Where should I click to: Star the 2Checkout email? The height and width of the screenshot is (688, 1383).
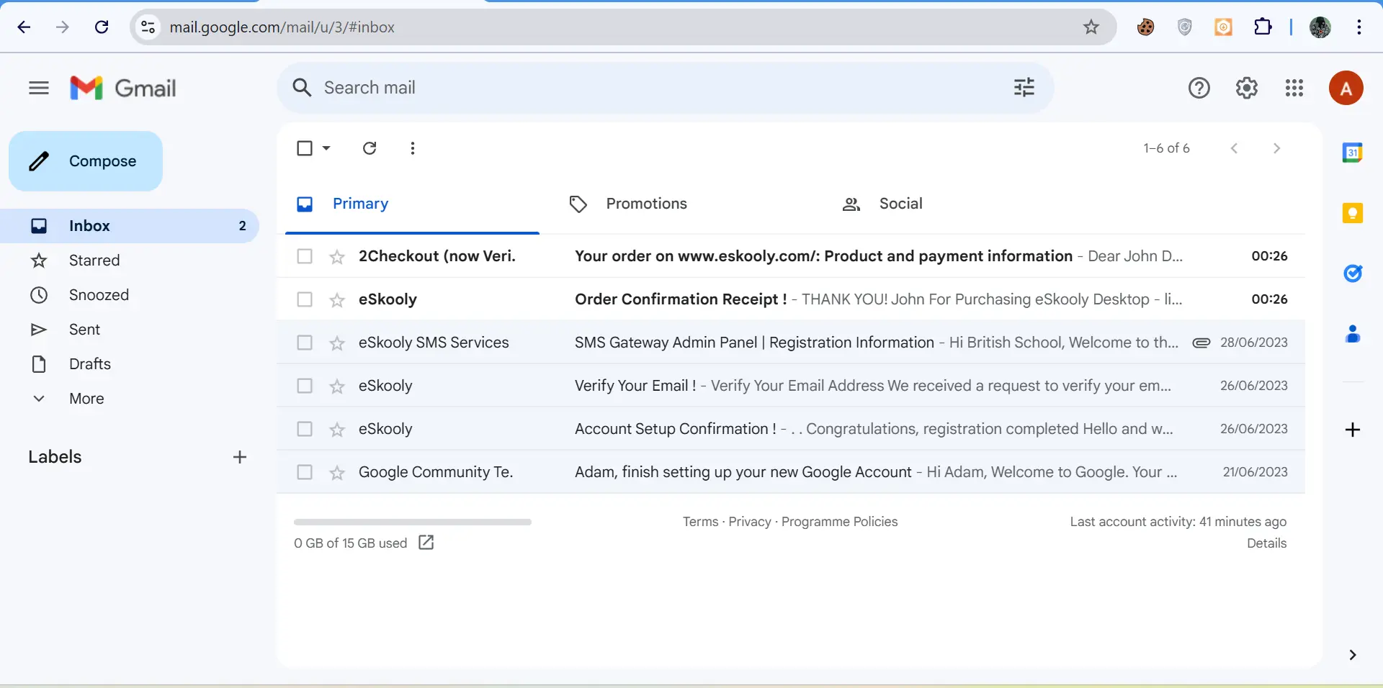pos(336,257)
